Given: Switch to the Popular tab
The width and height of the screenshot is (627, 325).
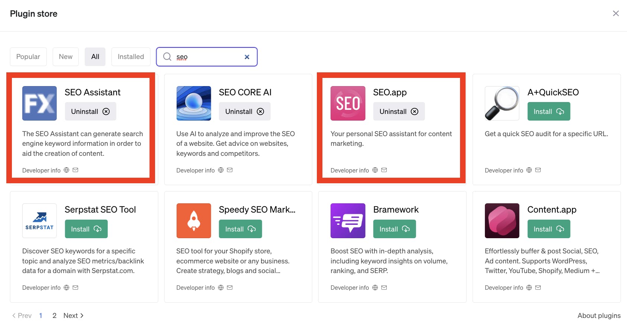Looking at the screenshot, I should [x=28, y=57].
